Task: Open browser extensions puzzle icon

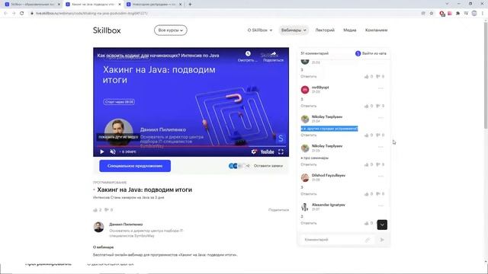Action: tap(457, 13)
